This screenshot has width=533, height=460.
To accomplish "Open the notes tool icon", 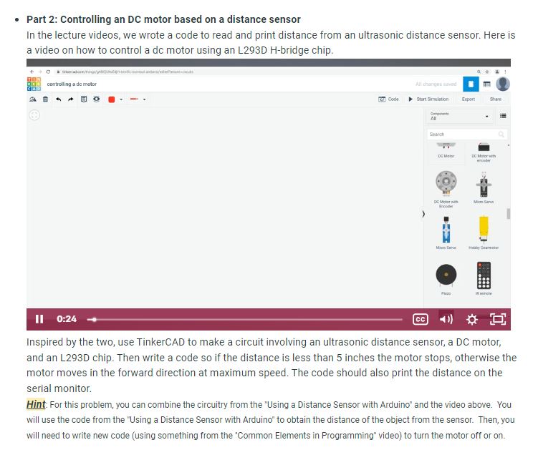I will click(x=84, y=99).
